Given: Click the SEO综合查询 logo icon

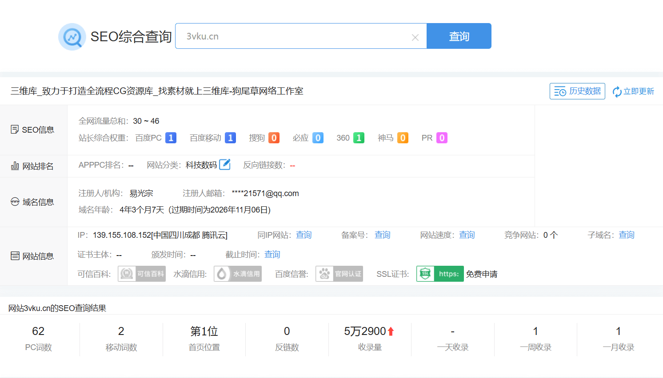Looking at the screenshot, I should pos(72,37).
